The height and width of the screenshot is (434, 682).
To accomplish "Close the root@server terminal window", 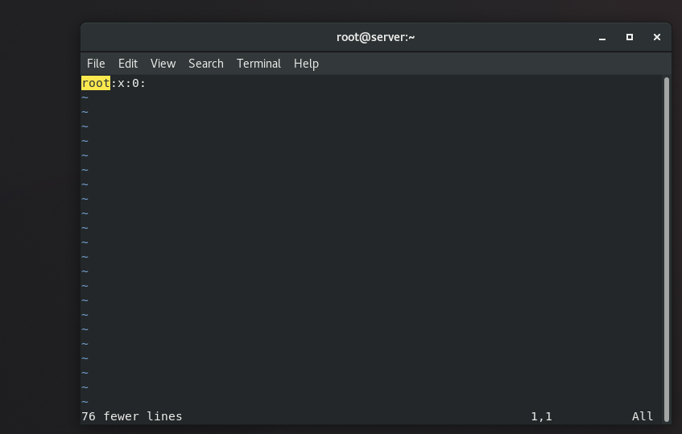I will click(657, 37).
